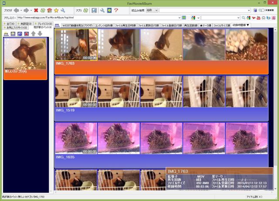
Task: Open the back arrow history dropdown
Action: (x=21, y=10)
